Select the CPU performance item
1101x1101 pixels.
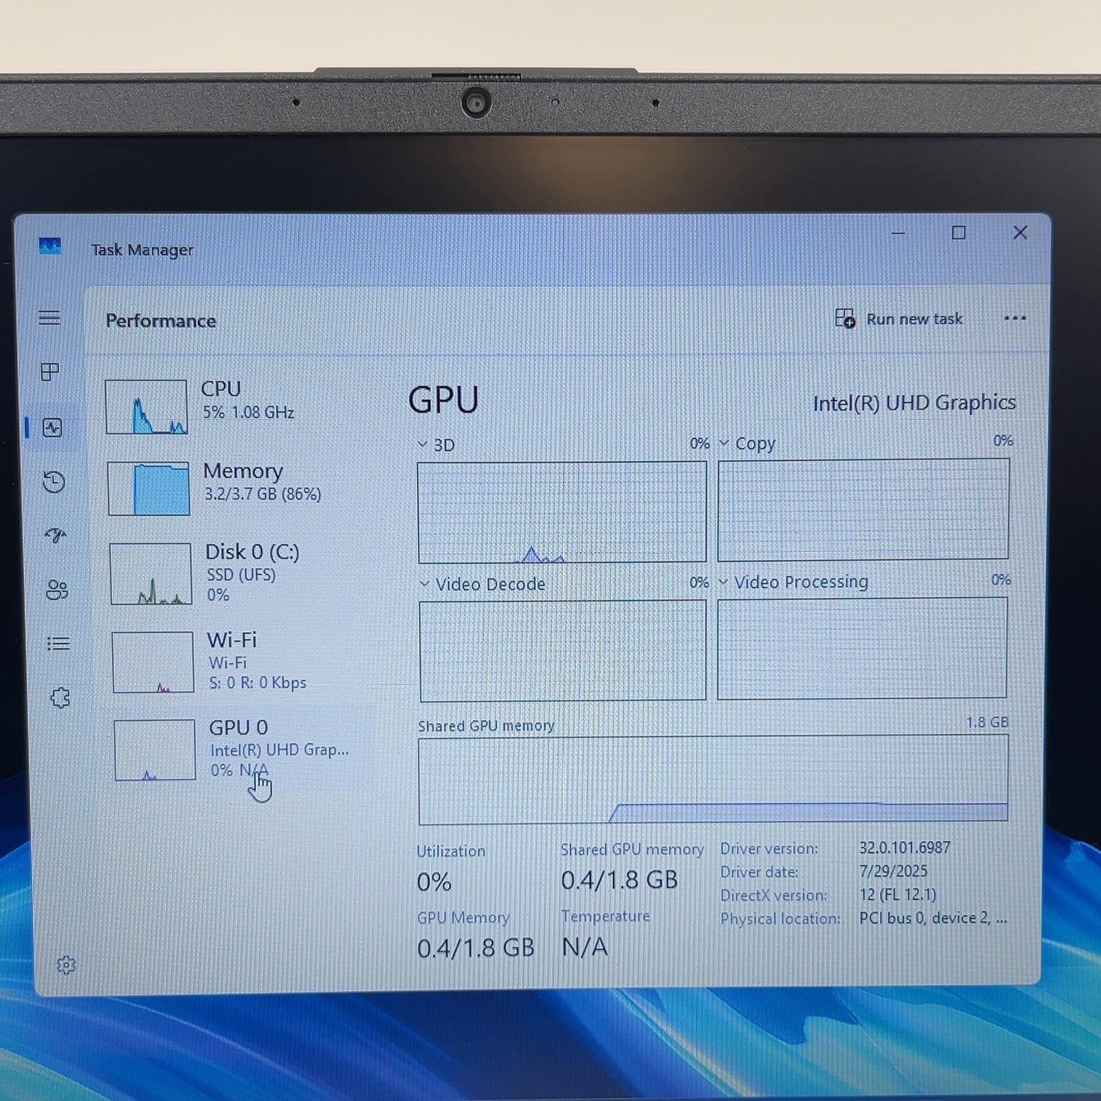(235, 406)
